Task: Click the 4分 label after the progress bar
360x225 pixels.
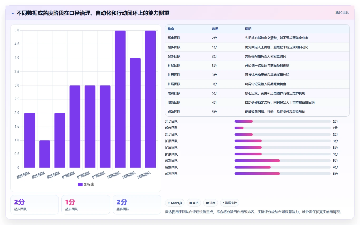Action: [335, 167]
